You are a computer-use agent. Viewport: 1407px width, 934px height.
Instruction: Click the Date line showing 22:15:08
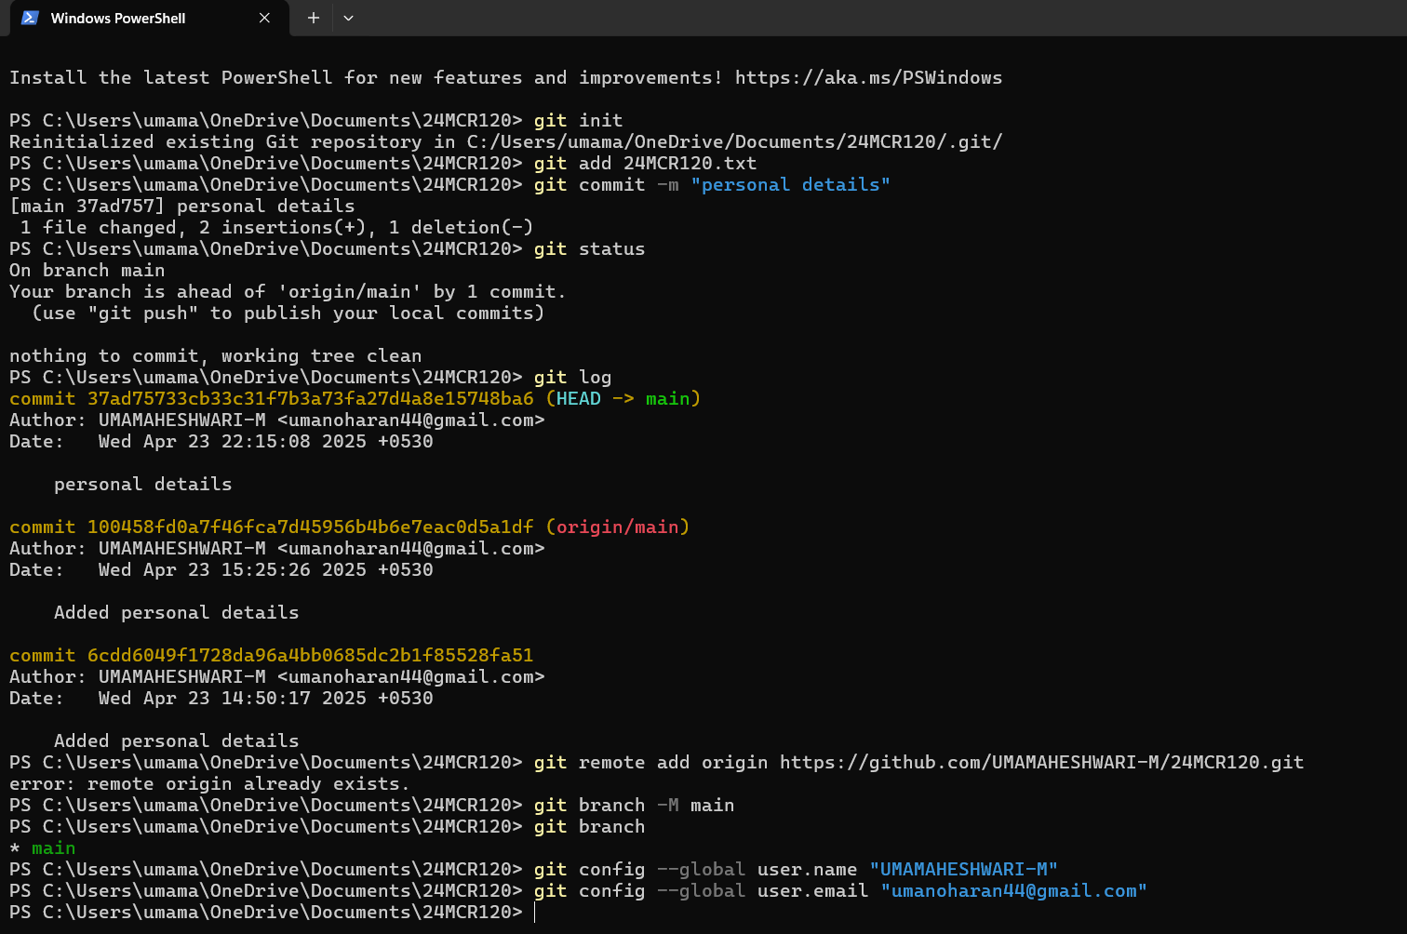click(x=221, y=441)
